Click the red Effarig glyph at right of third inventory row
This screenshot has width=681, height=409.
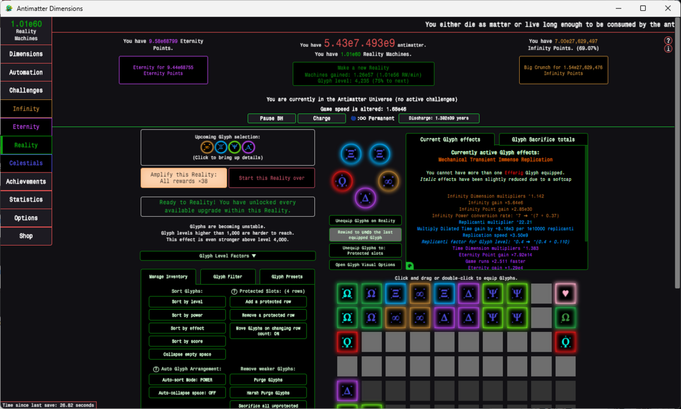(565, 342)
